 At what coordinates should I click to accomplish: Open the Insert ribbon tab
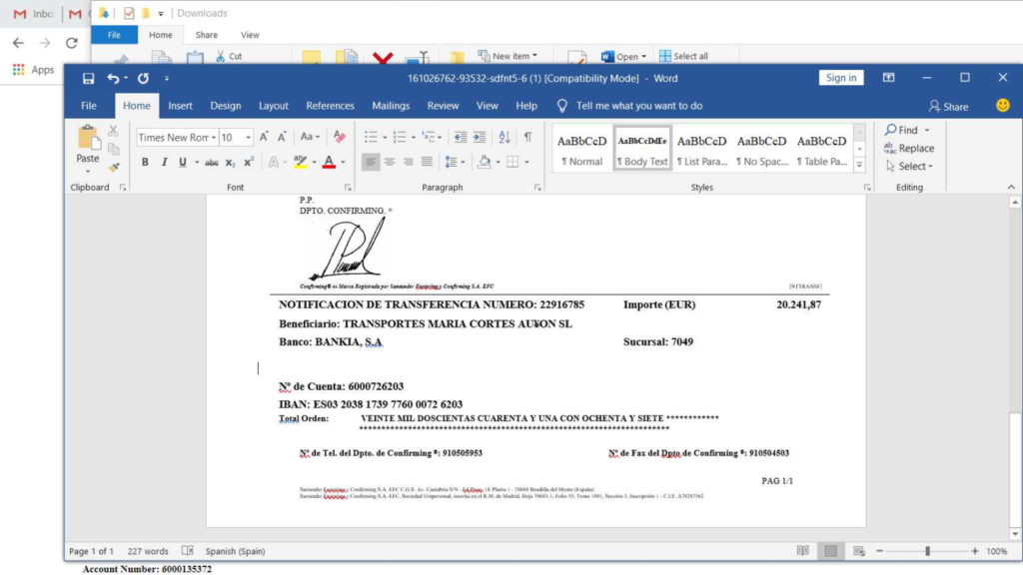(x=180, y=106)
